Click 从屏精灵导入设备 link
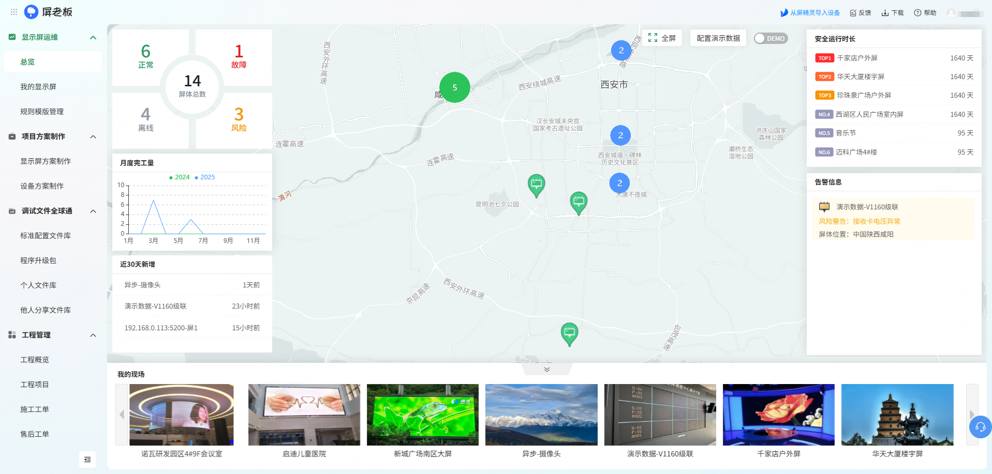 (815, 13)
